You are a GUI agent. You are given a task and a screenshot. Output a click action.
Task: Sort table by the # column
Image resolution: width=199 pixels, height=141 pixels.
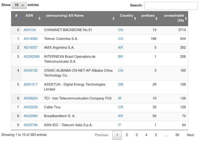coord(16,19)
